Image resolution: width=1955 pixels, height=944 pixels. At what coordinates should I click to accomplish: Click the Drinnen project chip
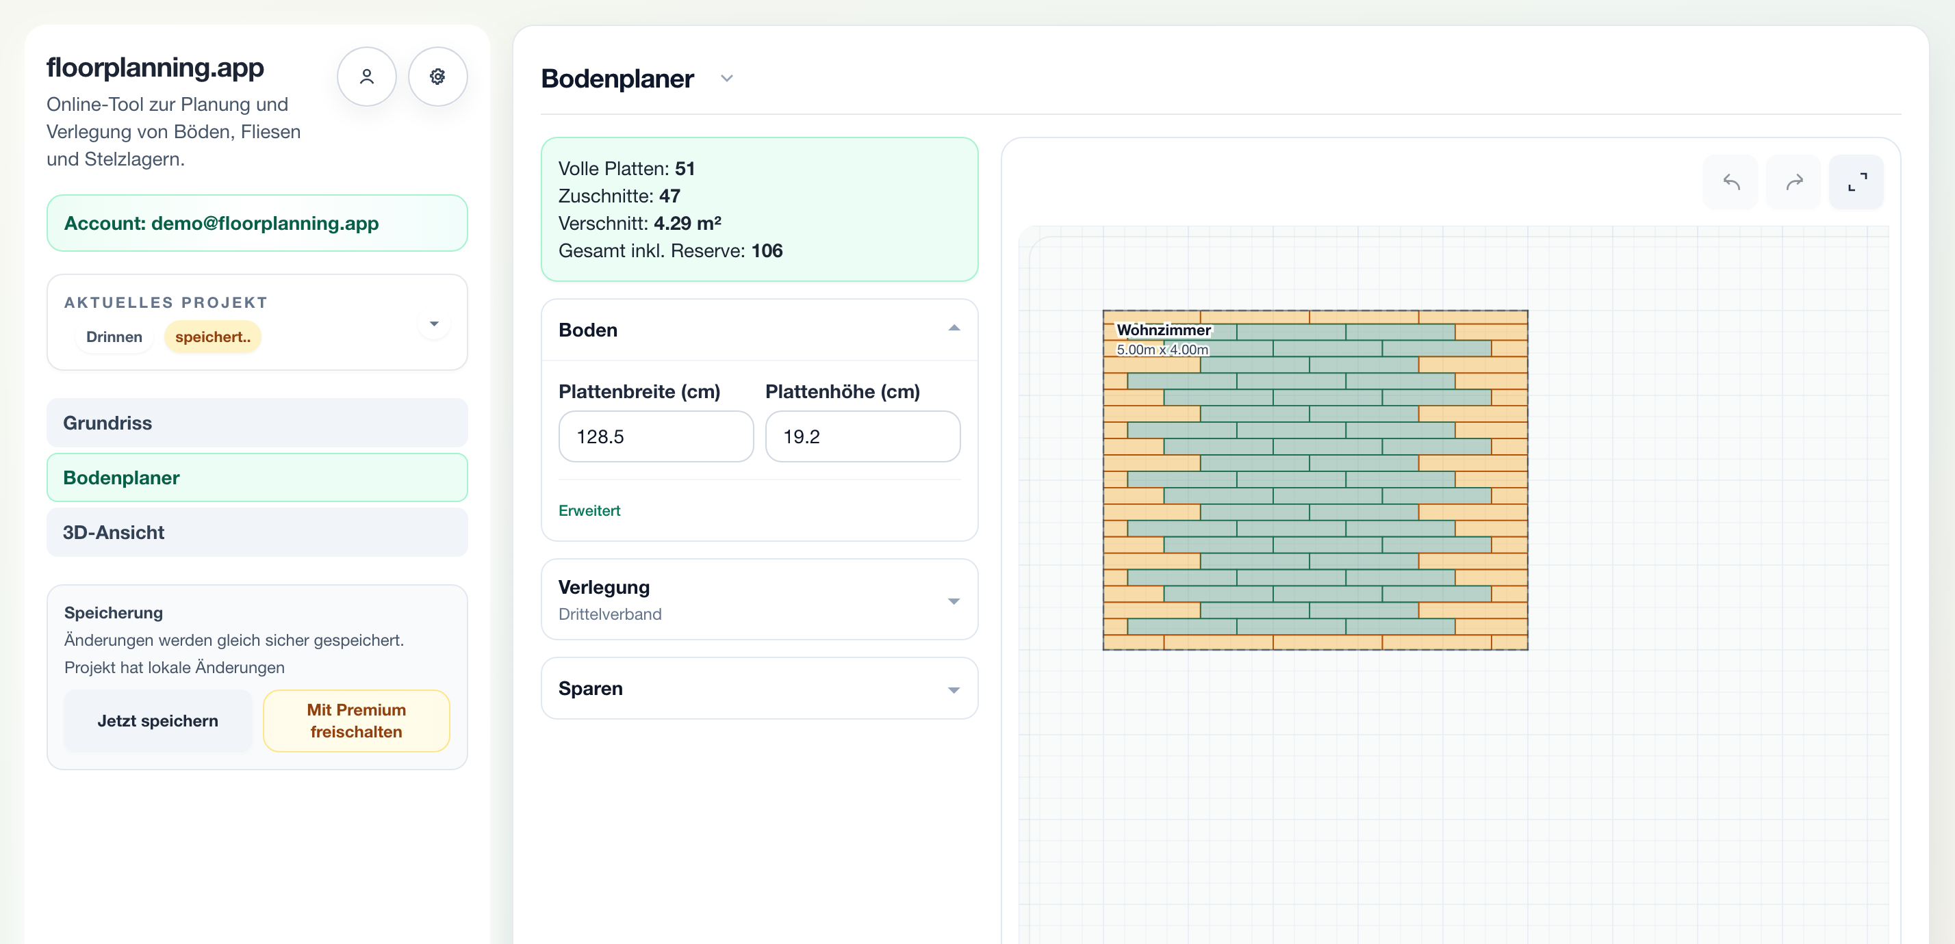[x=114, y=337]
